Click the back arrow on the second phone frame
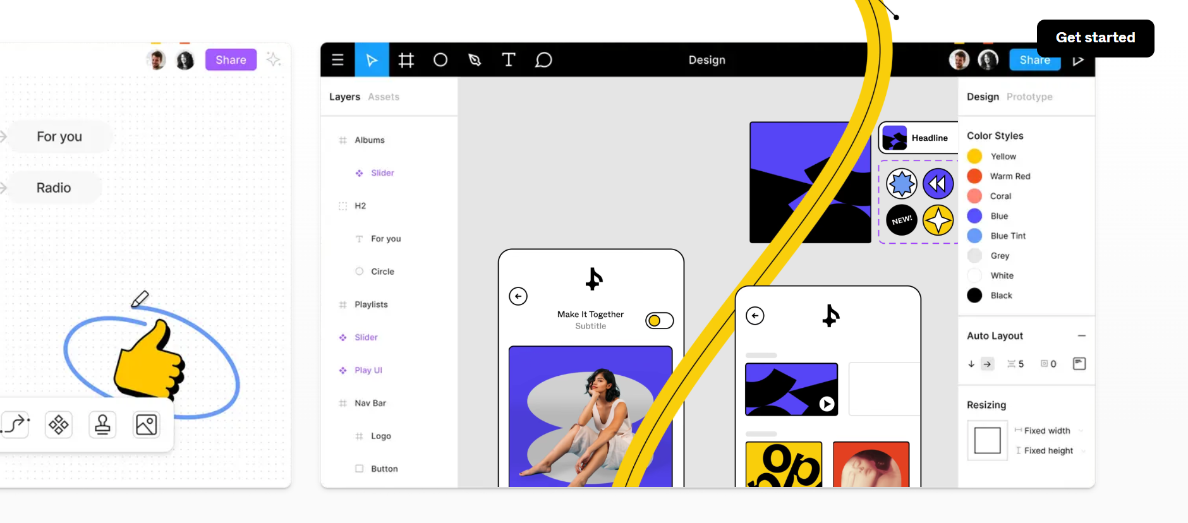 coord(755,316)
